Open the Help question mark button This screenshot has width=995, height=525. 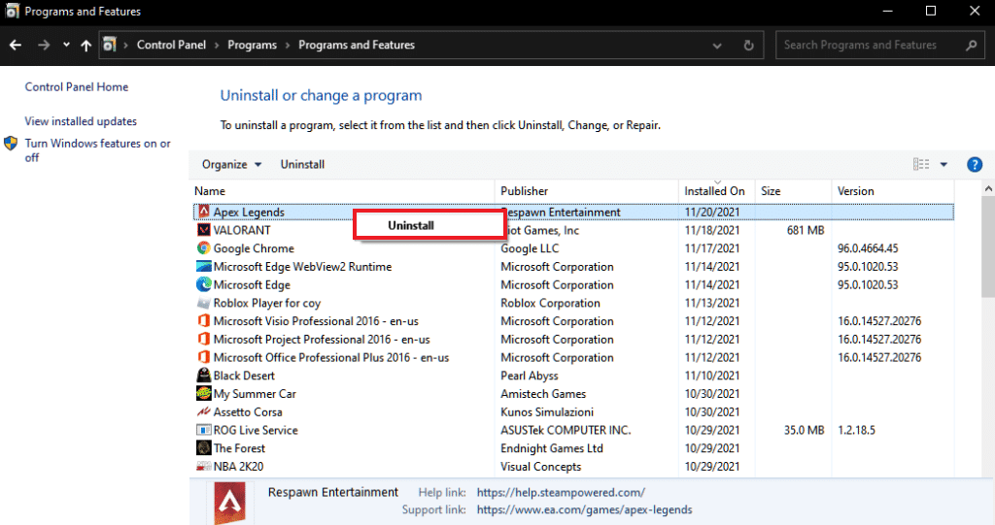click(974, 165)
